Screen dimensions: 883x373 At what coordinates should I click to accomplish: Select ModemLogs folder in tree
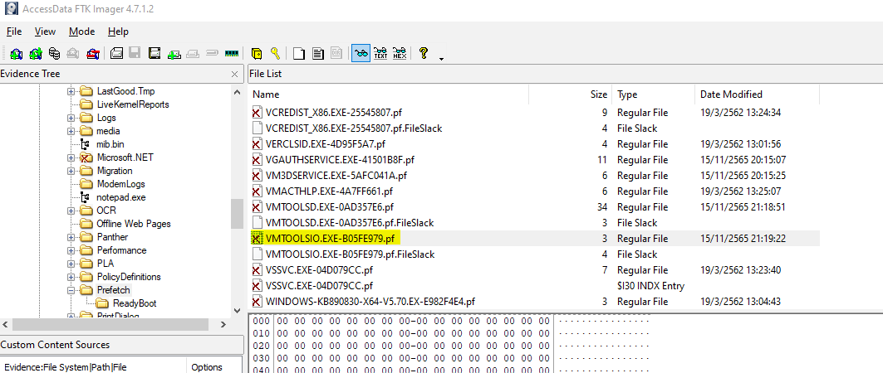[x=120, y=184]
